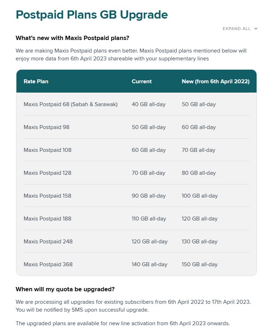
Task: Collapse the "When will my quota be upgraded?" section
Action: pyautogui.click(x=65, y=289)
